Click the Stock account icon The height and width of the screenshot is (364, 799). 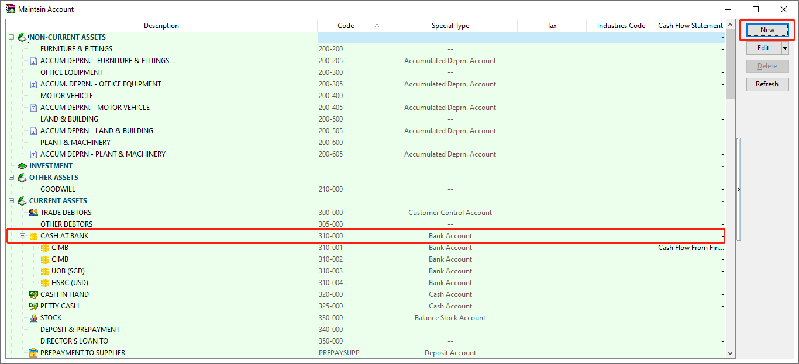[x=33, y=318]
